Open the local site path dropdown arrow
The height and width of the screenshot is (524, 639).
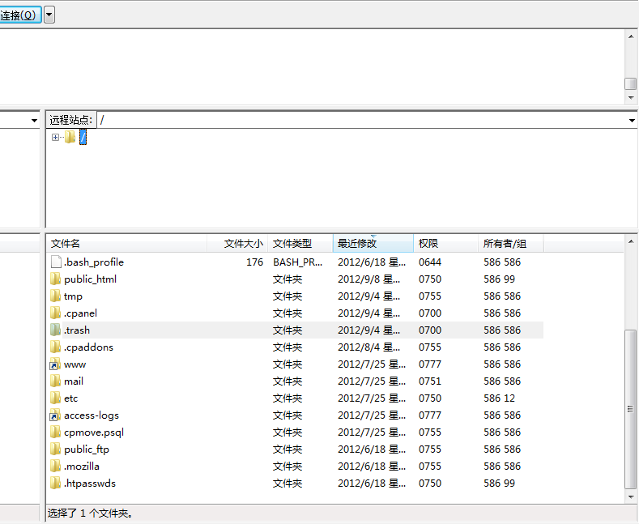tap(34, 120)
